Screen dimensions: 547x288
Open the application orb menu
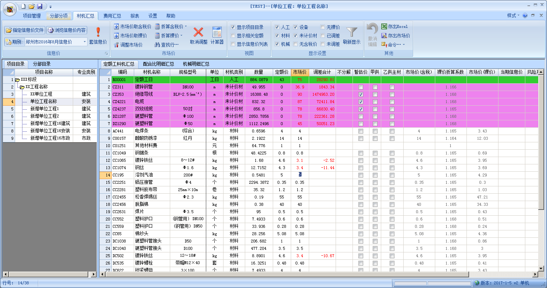coord(9,10)
